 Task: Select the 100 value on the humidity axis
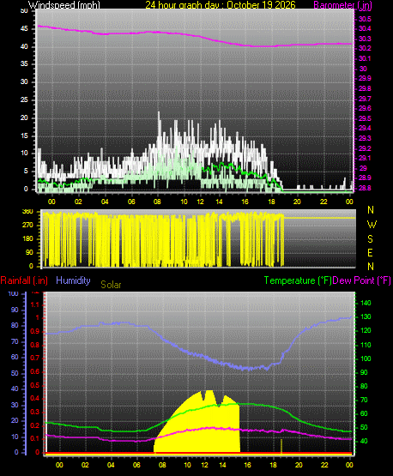click(x=14, y=294)
